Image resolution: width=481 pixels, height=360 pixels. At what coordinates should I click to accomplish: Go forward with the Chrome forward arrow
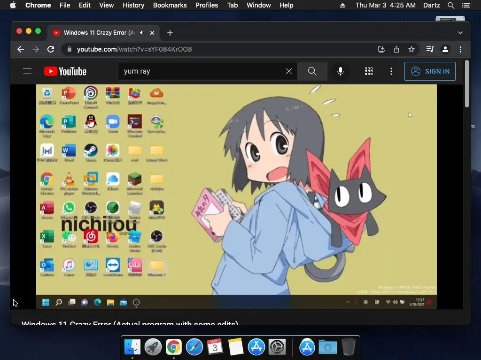click(x=36, y=49)
